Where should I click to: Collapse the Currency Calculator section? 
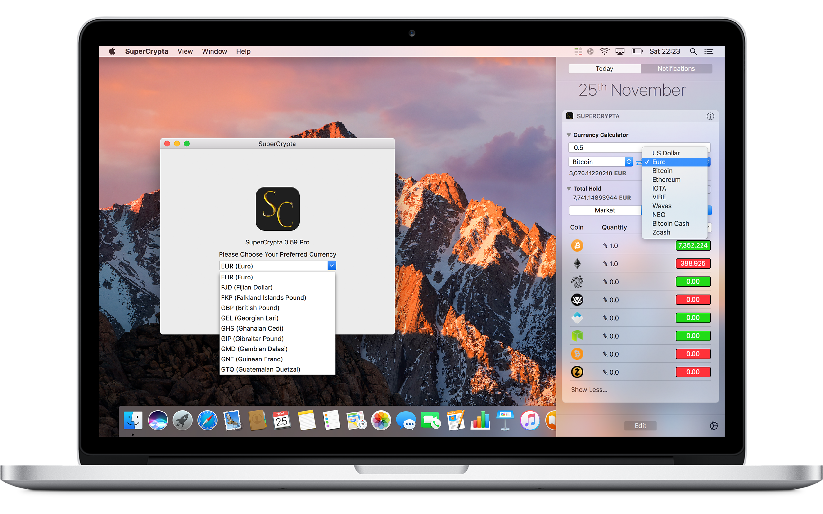pyautogui.click(x=569, y=135)
